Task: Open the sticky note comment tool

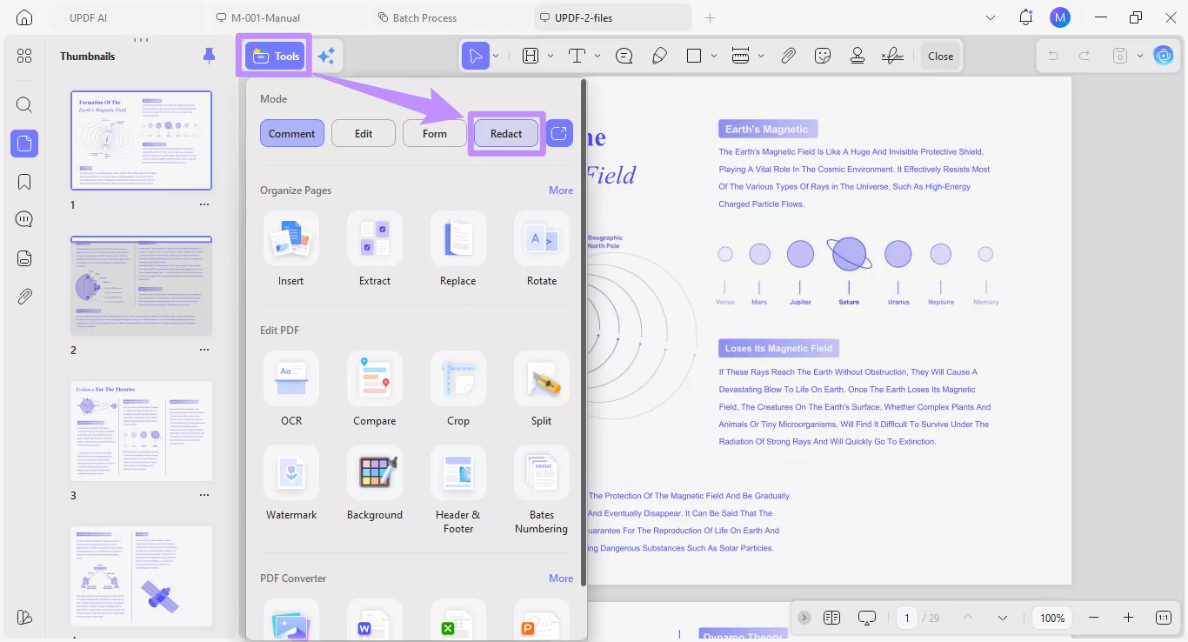Action: pyautogui.click(x=624, y=55)
